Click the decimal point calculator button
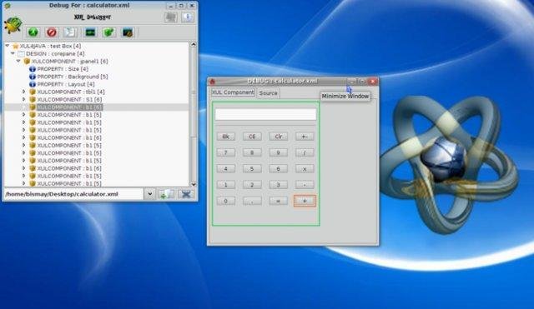 [252, 201]
